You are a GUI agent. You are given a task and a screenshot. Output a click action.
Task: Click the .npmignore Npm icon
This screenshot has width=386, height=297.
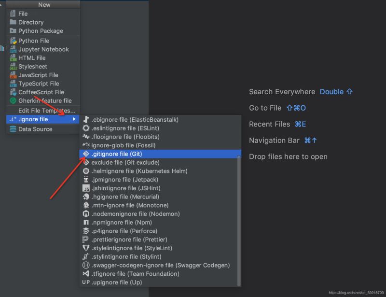coord(86,223)
